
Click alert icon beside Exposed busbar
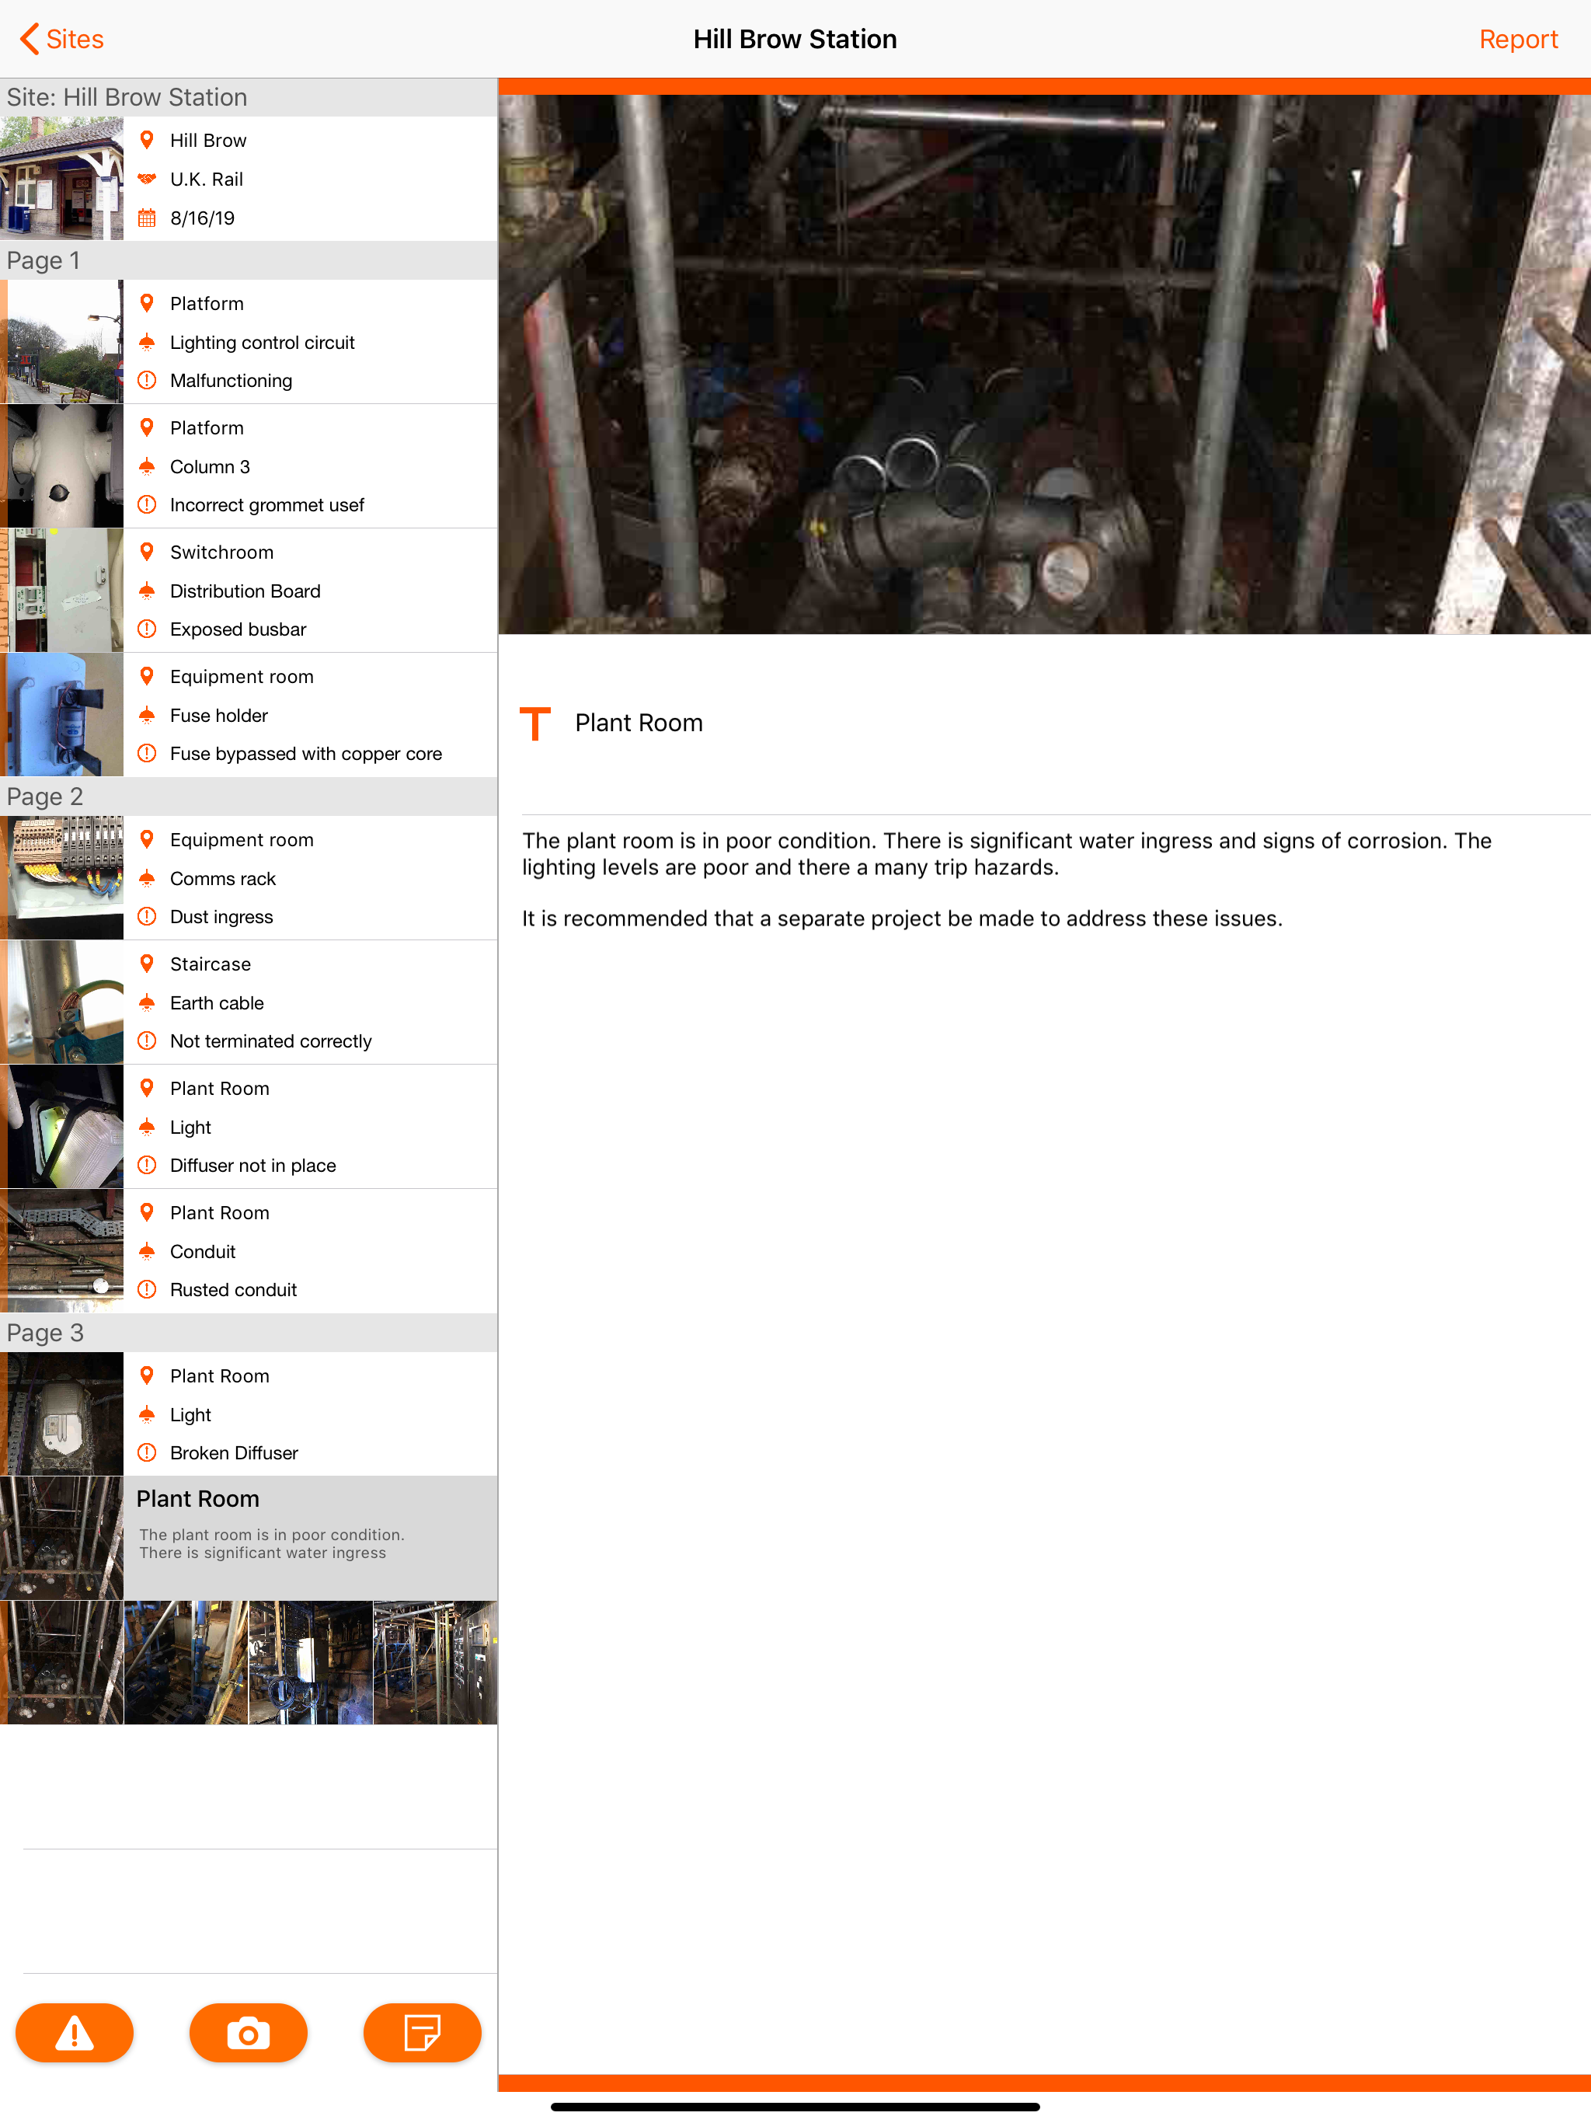[147, 629]
